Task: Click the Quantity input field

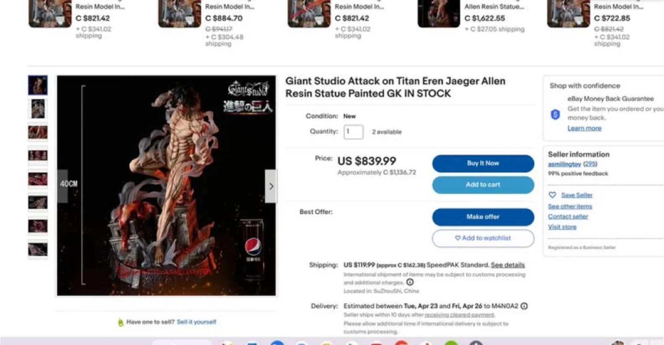Action: (x=353, y=132)
